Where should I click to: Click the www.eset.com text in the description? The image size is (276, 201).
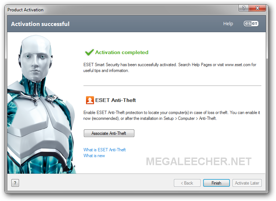coord(238,65)
